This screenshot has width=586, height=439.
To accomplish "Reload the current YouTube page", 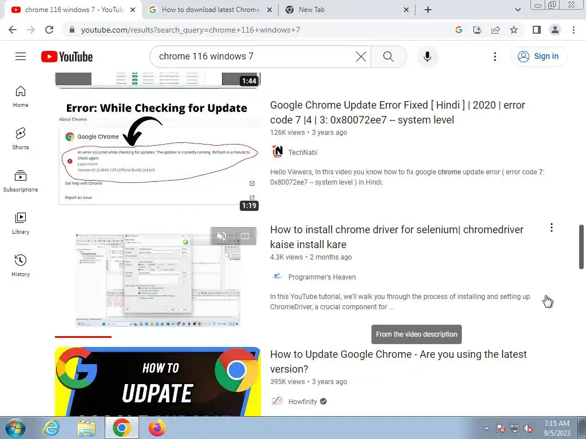I will coord(49,30).
